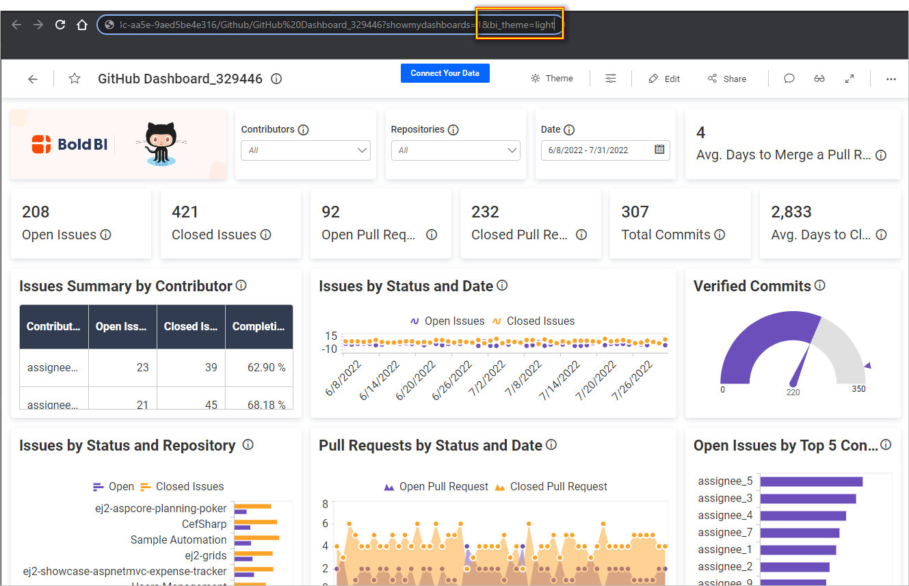Open the comments speech bubble icon

pos(789,79)
